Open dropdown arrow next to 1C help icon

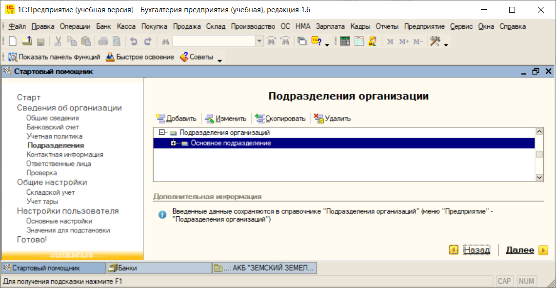(x=327, y=45)
